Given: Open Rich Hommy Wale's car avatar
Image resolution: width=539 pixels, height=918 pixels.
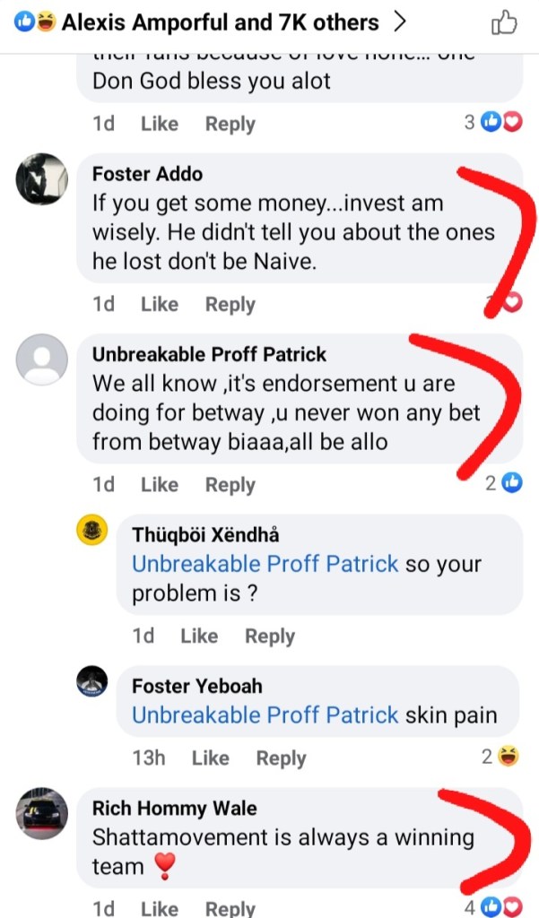Looking at the screenshot, I should click(x=41, y=813).
